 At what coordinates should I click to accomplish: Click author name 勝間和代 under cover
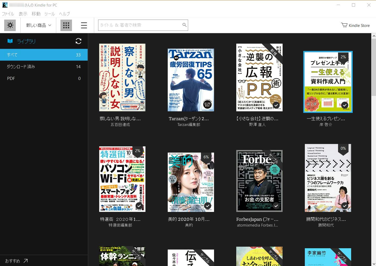[326, 225]
